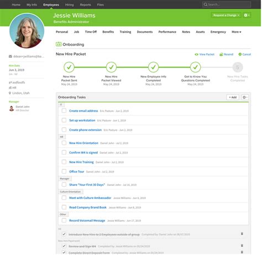This screenshot has width=262, height=255.
Task: Click the Resend packet icon
Action: click(221, 54)
